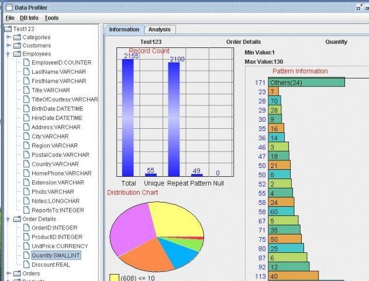369x281 pixels.
Task: Expand the Categories tree node
Action: coord(8,37)
